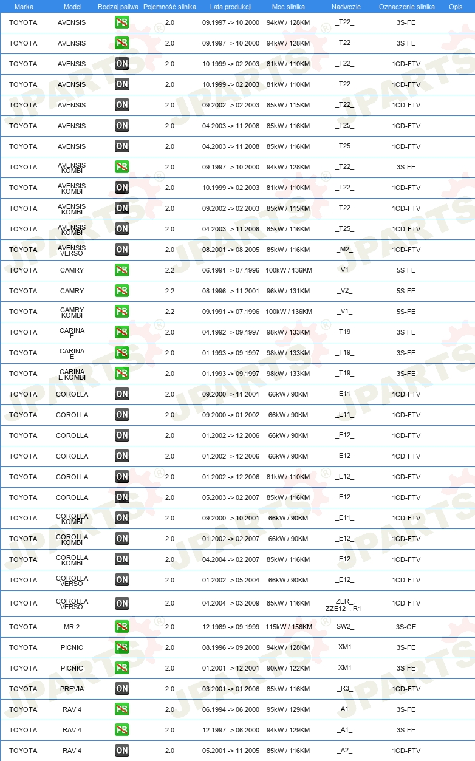Viewport: 475px width, 761px height.
Task: Click the 08.2001 -> 08.2005 production dates
Action: point(231,250)
